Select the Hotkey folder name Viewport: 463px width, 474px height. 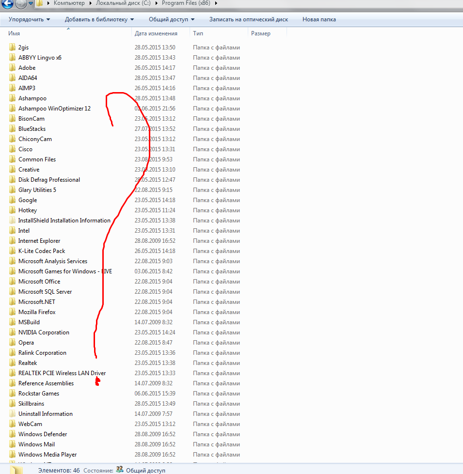point(28,210)
